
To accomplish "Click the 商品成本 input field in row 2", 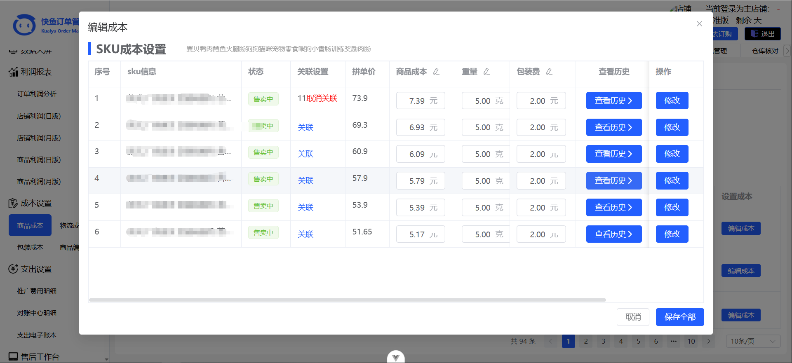I will click(x=417, y=128).
